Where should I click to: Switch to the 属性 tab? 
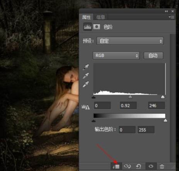point(87,17)
